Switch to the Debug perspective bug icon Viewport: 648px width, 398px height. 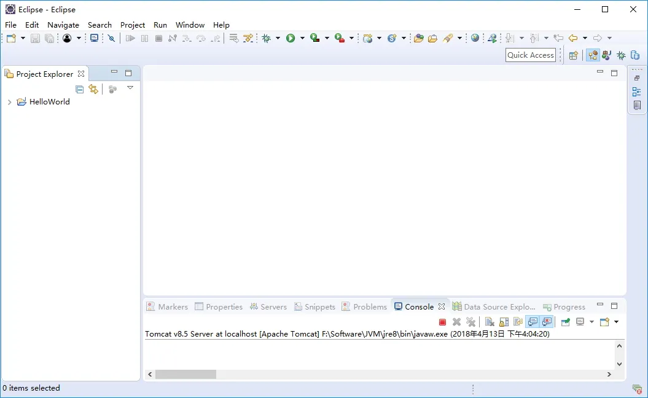(x=621, y=55)
